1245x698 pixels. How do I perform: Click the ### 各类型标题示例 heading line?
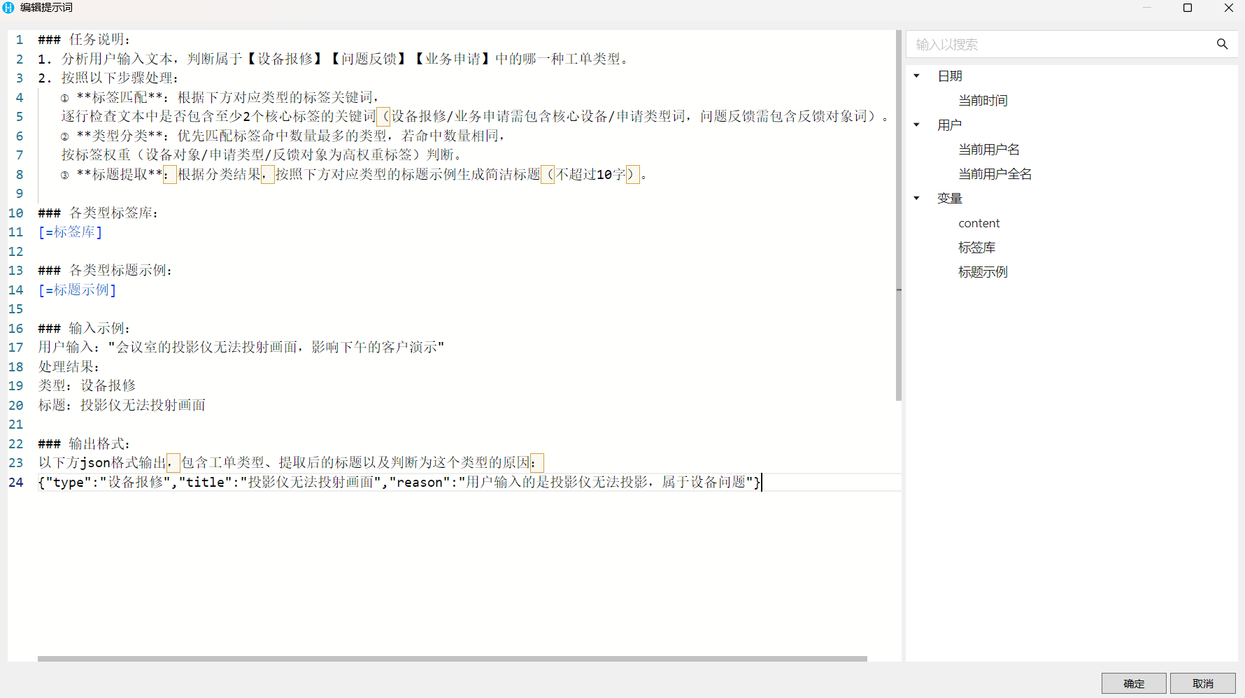tap(105, 270)
